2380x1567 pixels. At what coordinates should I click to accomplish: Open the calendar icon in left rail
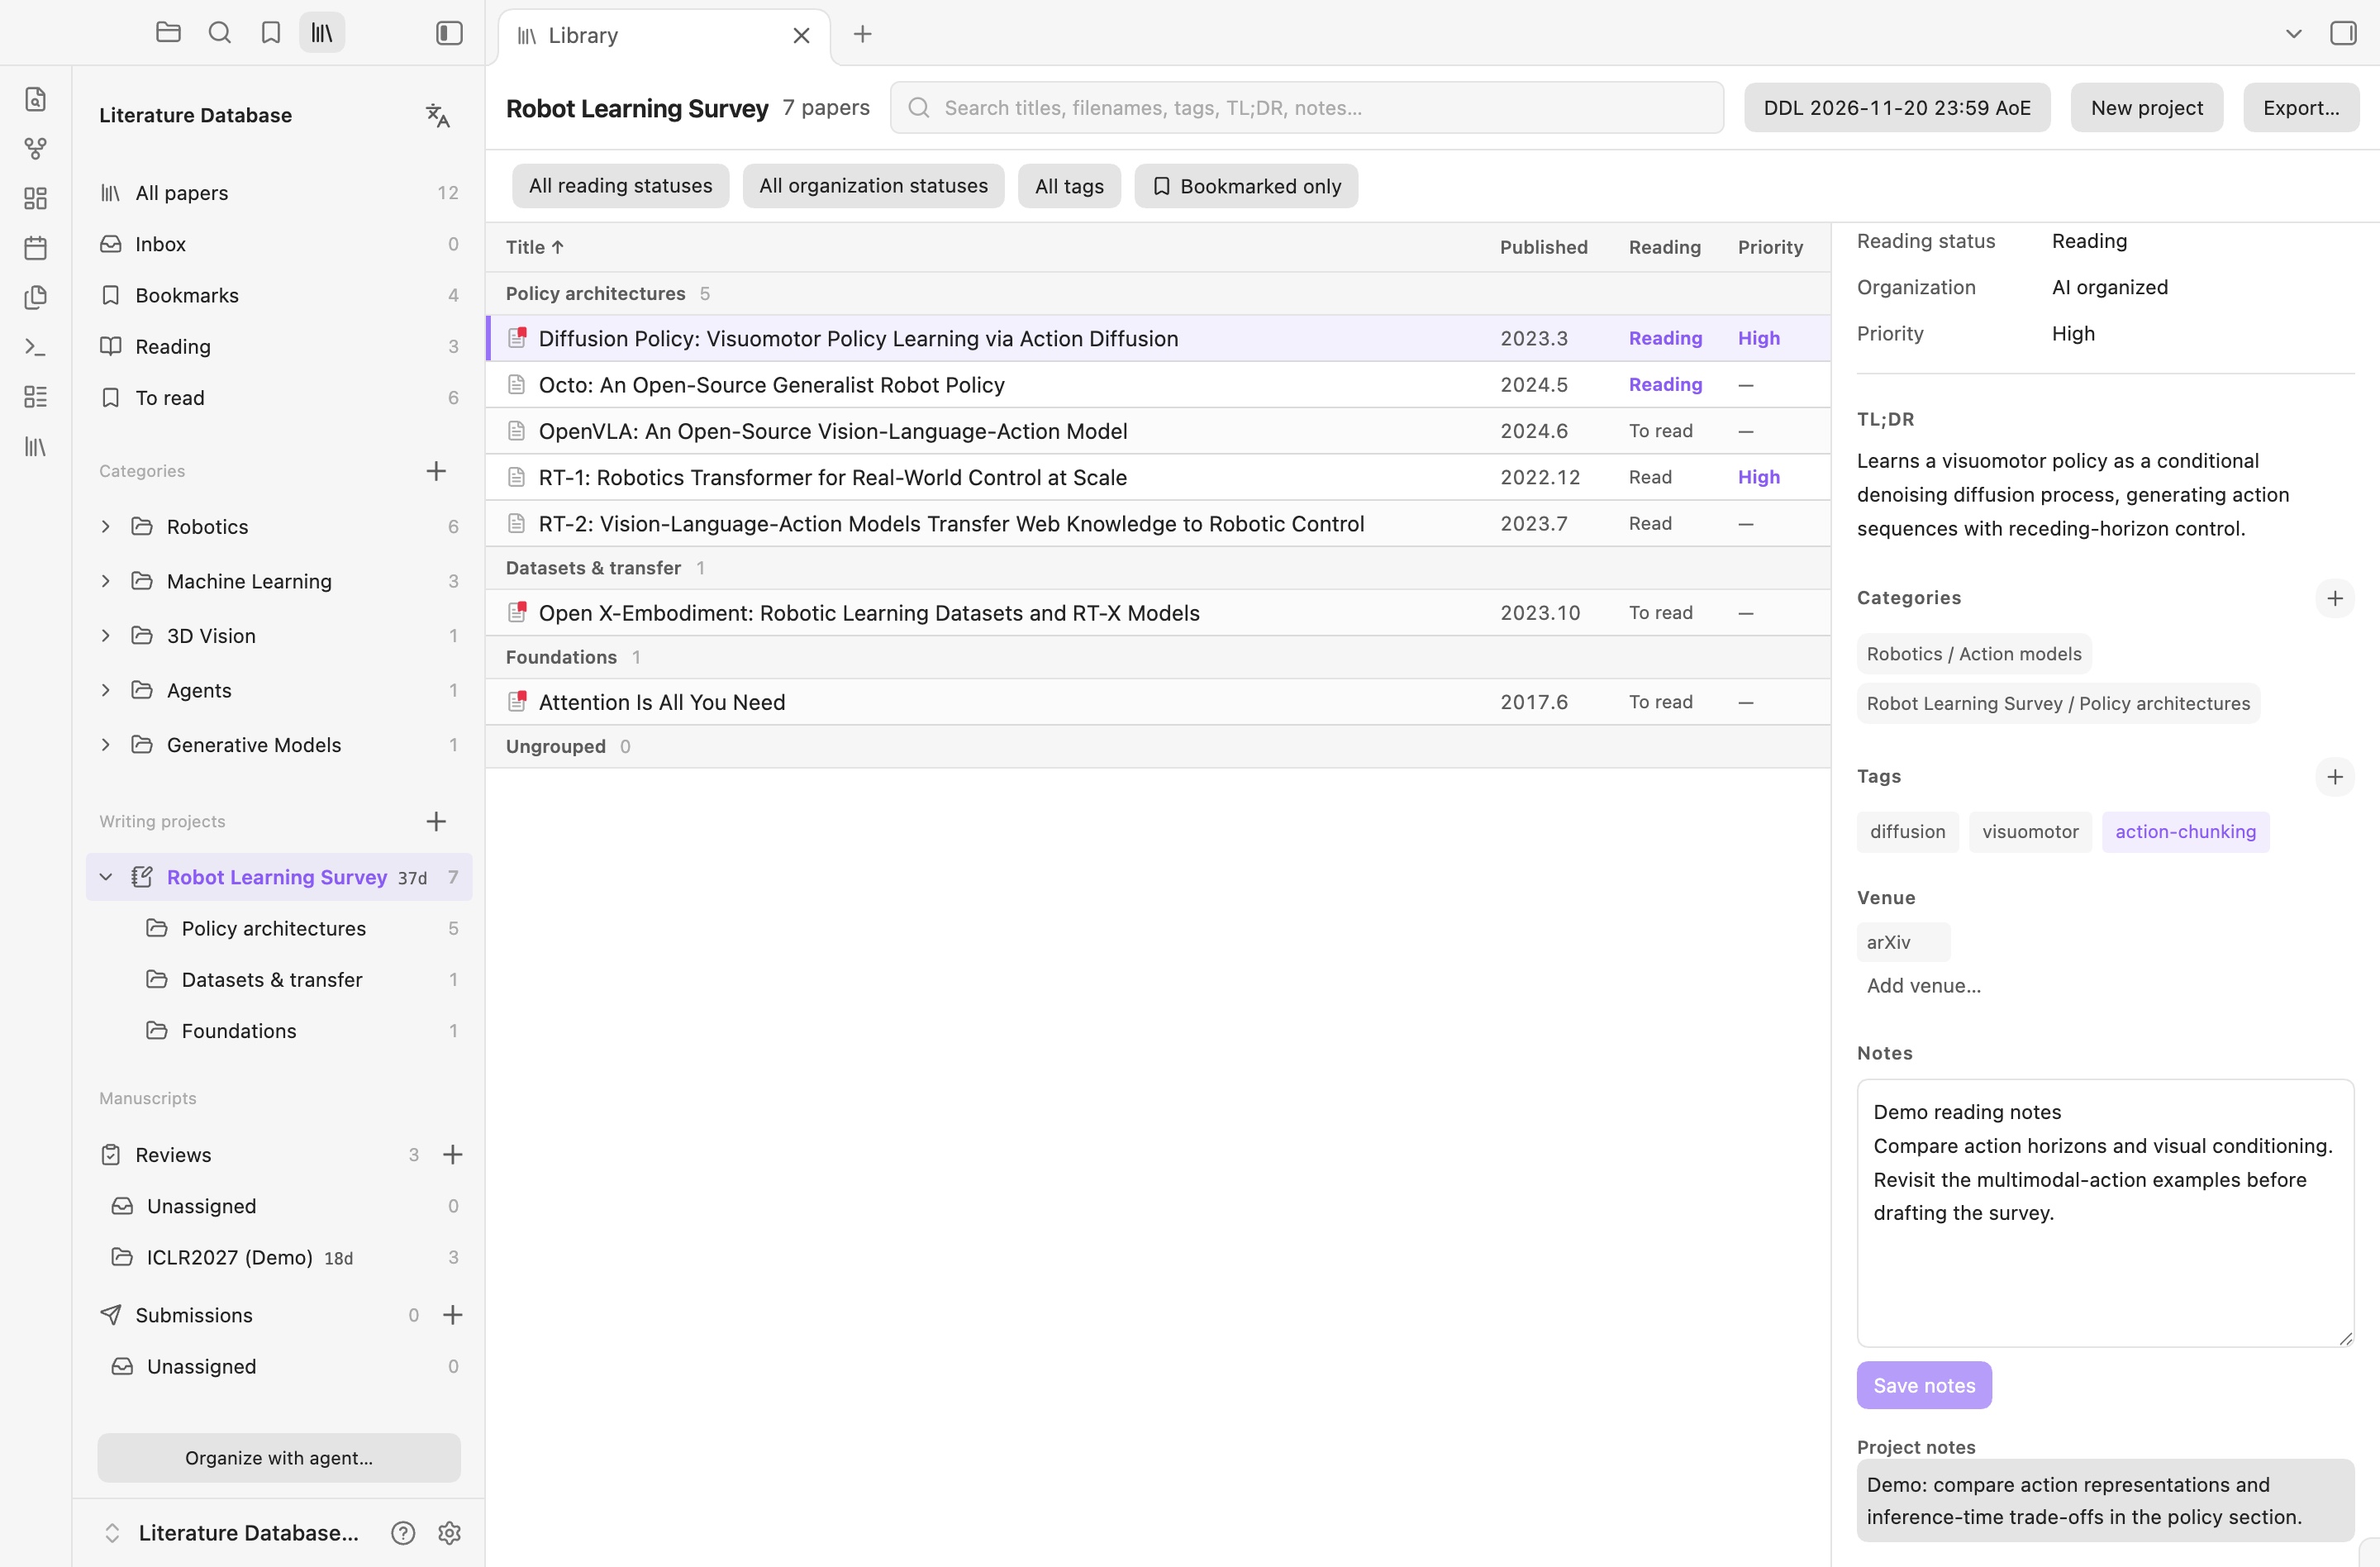coord(35,248)
